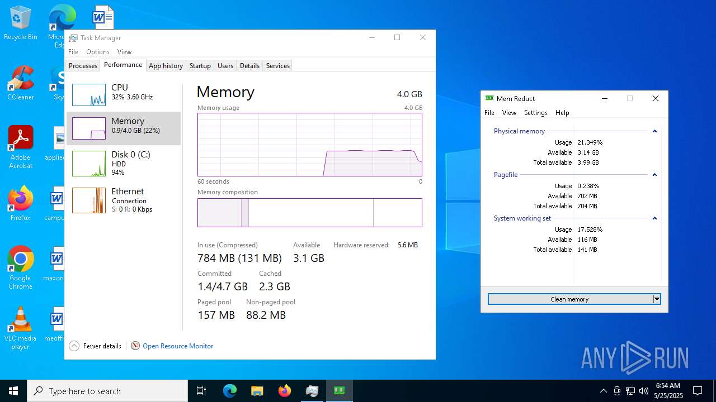Click the Cached value 2.3 GB

pos(275,286)
